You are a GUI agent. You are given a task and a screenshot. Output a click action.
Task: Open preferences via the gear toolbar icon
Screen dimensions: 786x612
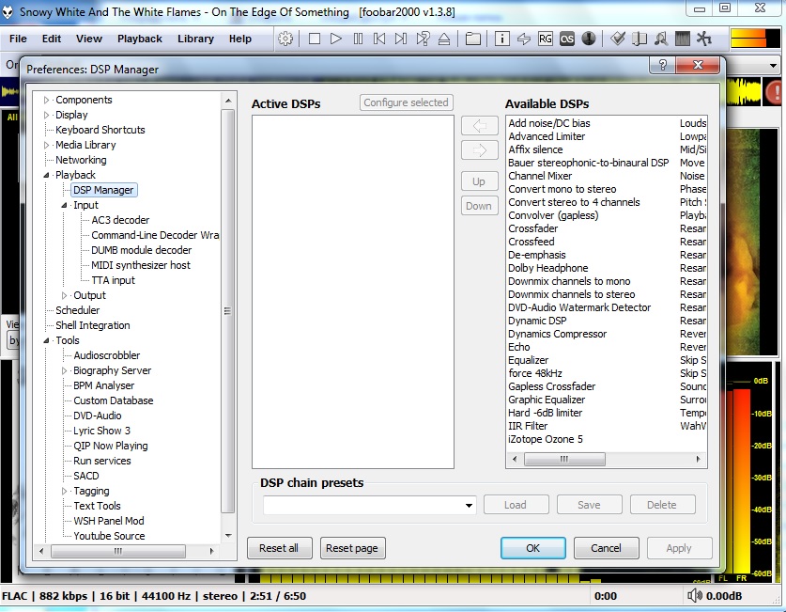tap(285, 39)
